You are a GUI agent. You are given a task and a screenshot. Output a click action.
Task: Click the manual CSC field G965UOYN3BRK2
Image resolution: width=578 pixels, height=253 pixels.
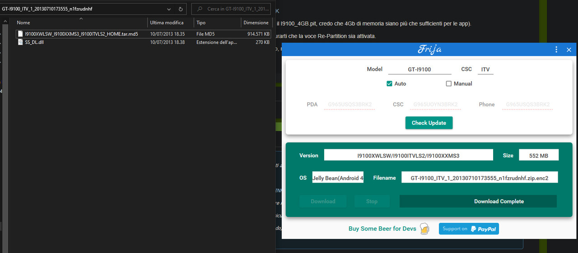[435, 105]
